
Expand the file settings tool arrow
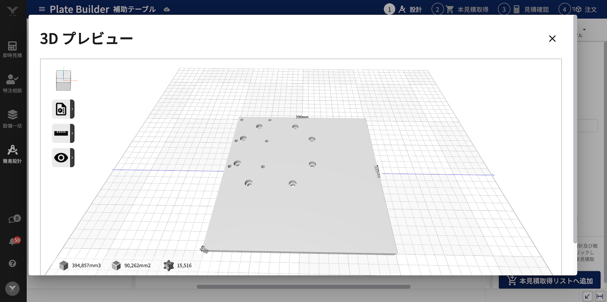[x=72, y=109]
